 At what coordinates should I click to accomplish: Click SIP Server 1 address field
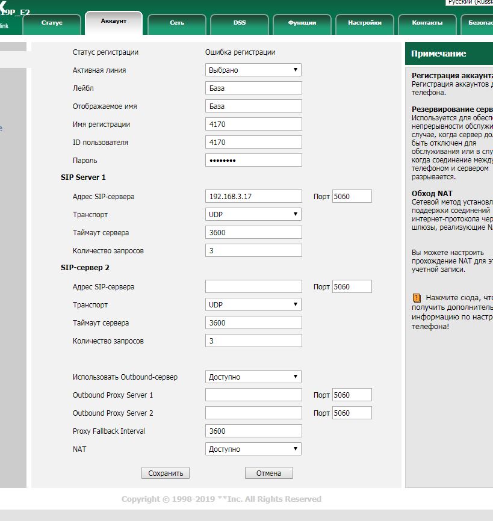point(253,197)
